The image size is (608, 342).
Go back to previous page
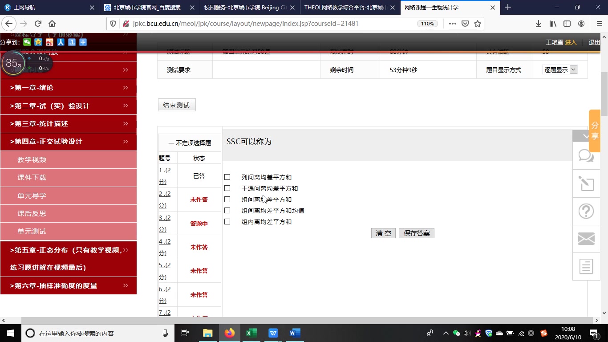tap(9, 24)
